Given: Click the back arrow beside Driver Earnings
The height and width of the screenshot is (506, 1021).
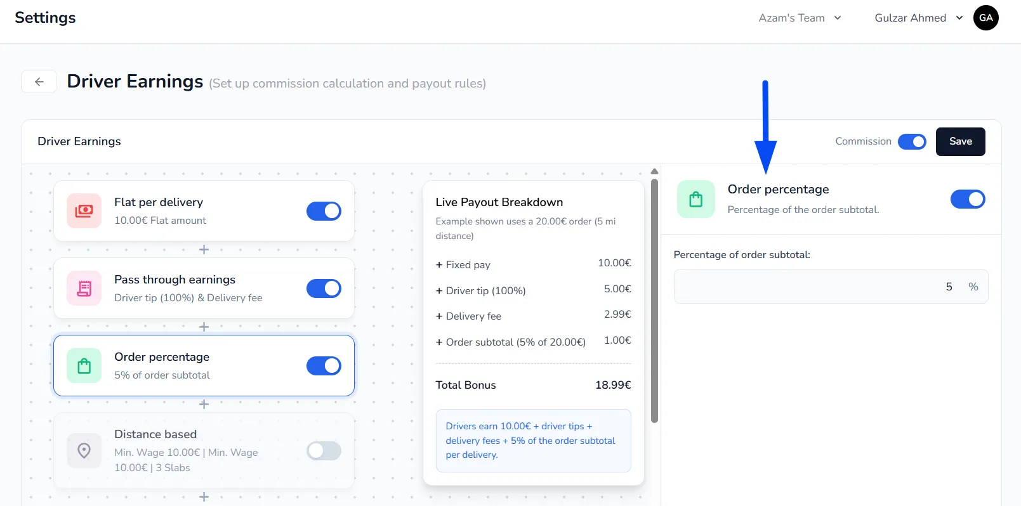Looking at the screenshot, I should click(x=39, y=82).
